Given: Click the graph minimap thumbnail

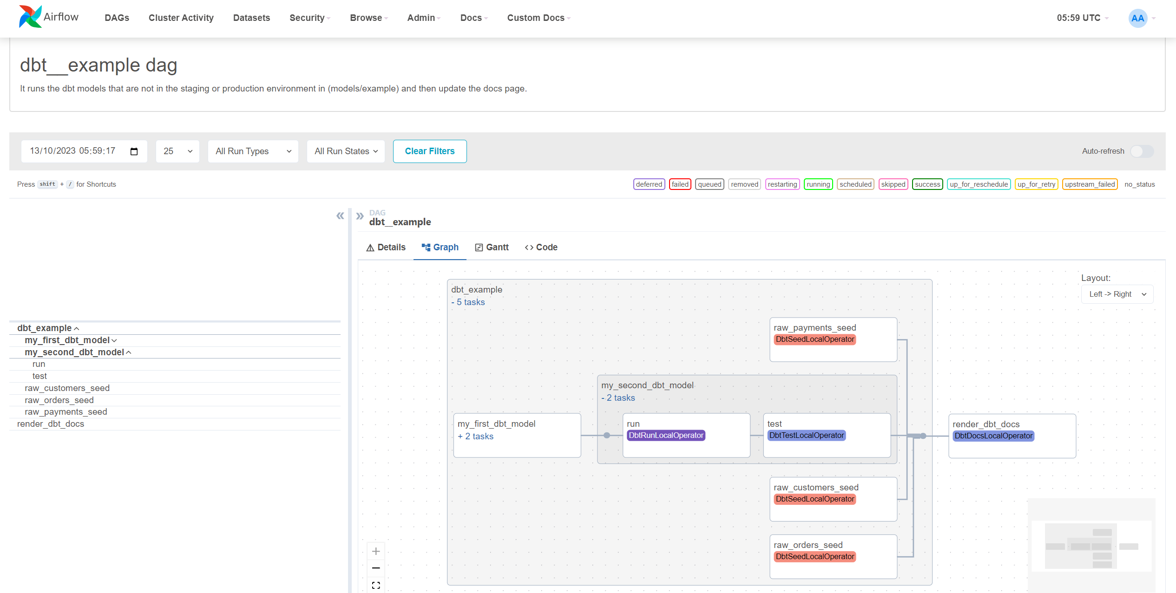Looking at the screenshot, I should [1091, 546].
